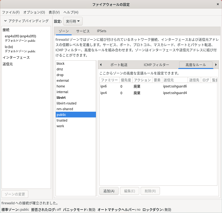This screenshot has width=222, height=213.
Task: Click the 追加(A) button
Action: (x=109, y=191)
